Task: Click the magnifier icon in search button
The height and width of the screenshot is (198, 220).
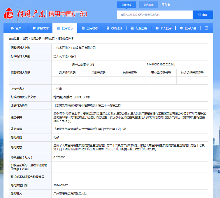Action: pos(200,15)
